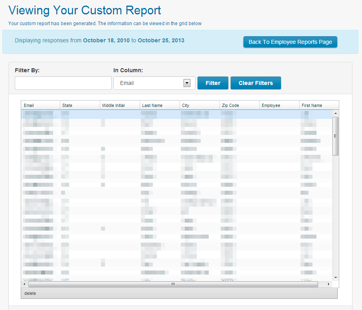
Task: Expand the column selector combo box
Action: (186, 83)
